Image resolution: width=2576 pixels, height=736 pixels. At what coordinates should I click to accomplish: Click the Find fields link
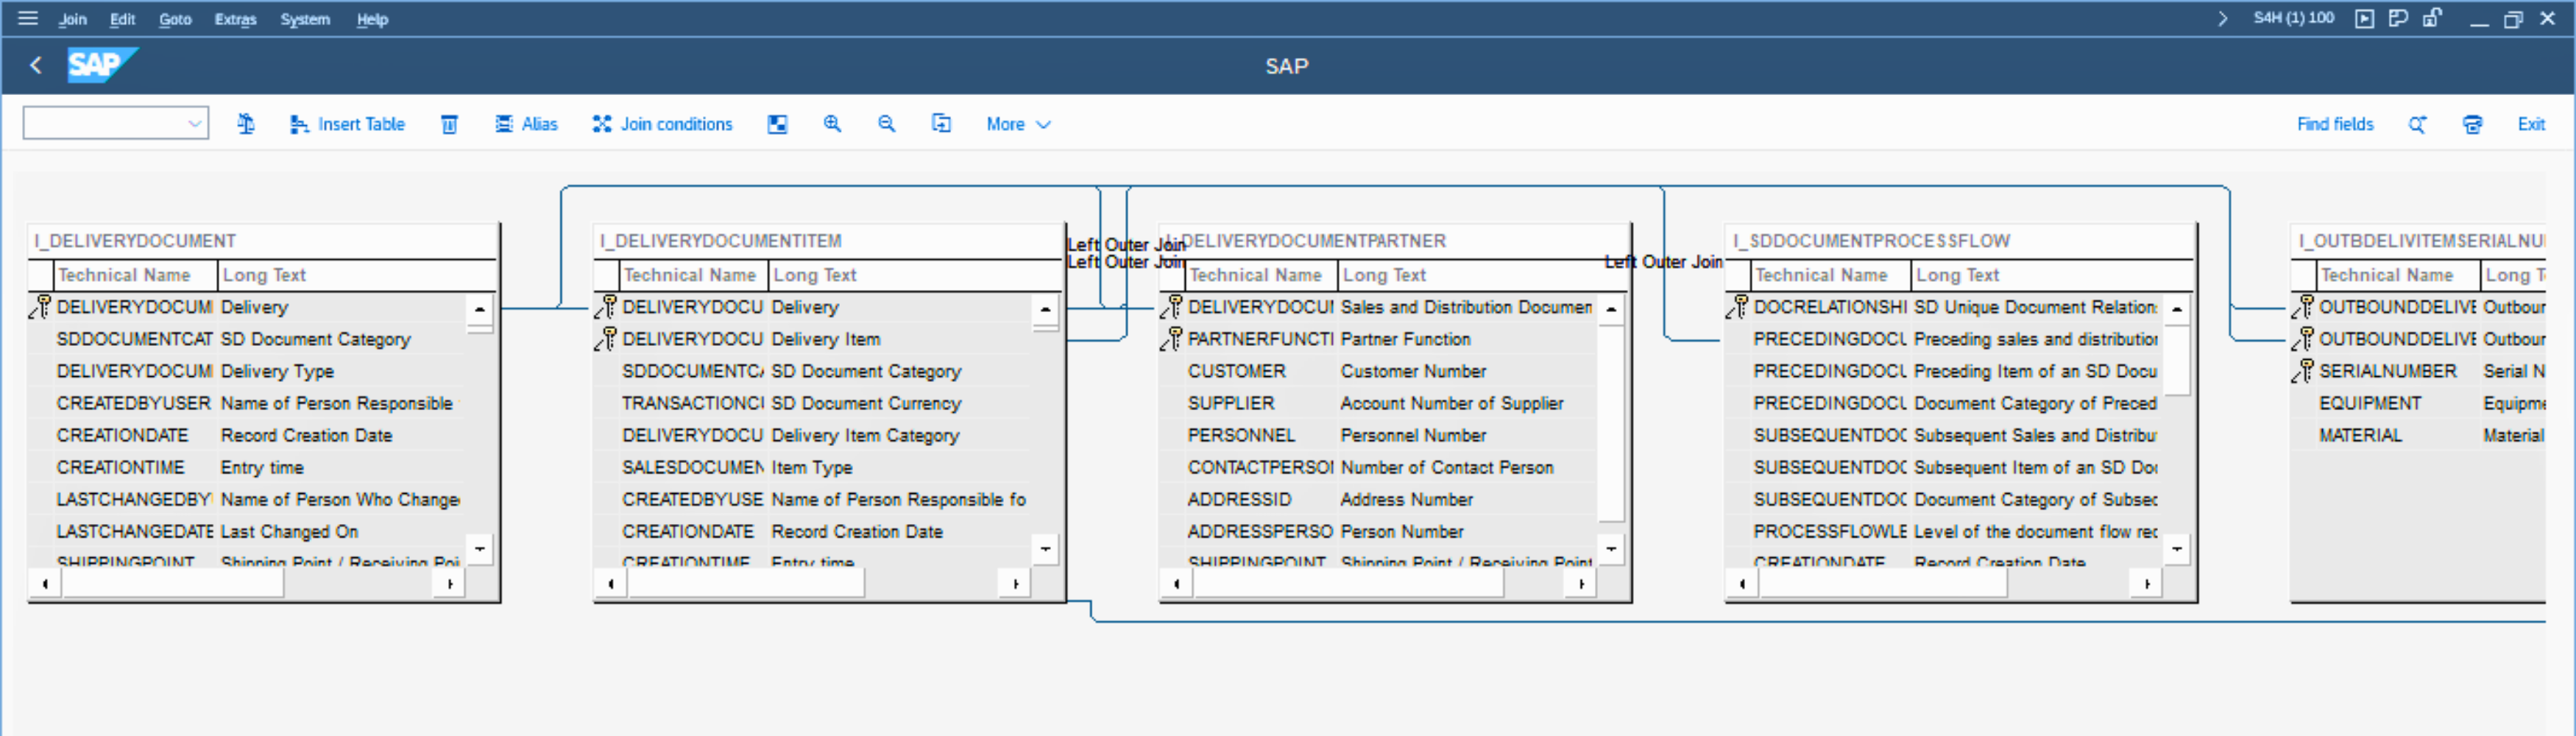coord(2334,124)
